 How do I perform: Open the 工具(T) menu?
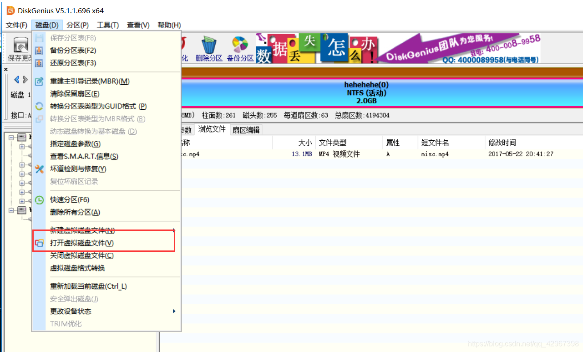coord(108,25)
